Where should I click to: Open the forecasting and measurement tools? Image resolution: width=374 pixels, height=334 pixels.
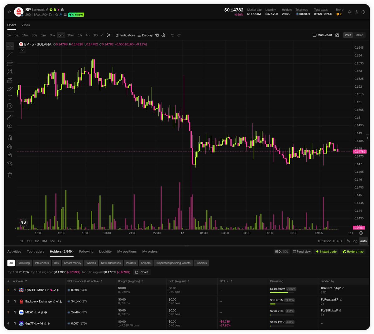pos(10,80)
